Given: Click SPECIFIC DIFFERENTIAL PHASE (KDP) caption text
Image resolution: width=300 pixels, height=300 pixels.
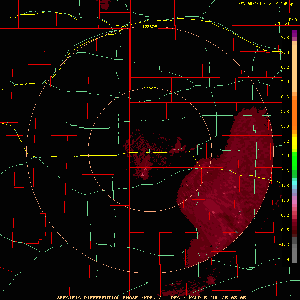Looking at the screenshot, I should pos(107,298).
